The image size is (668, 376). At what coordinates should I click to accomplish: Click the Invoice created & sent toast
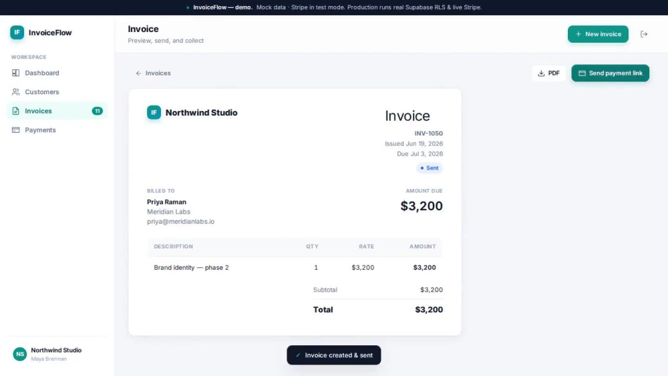point(333,355)
